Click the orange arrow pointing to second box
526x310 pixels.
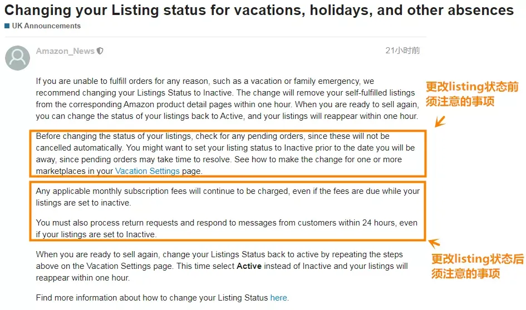point(434,243)
